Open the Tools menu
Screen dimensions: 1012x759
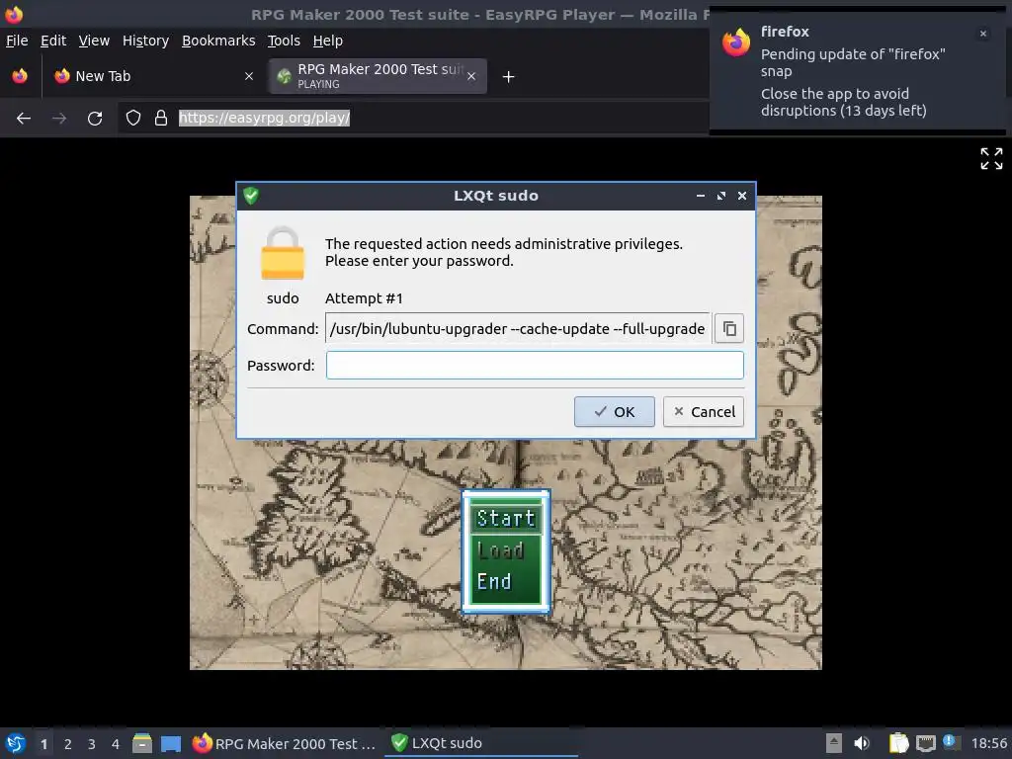(x=284, y=41)
